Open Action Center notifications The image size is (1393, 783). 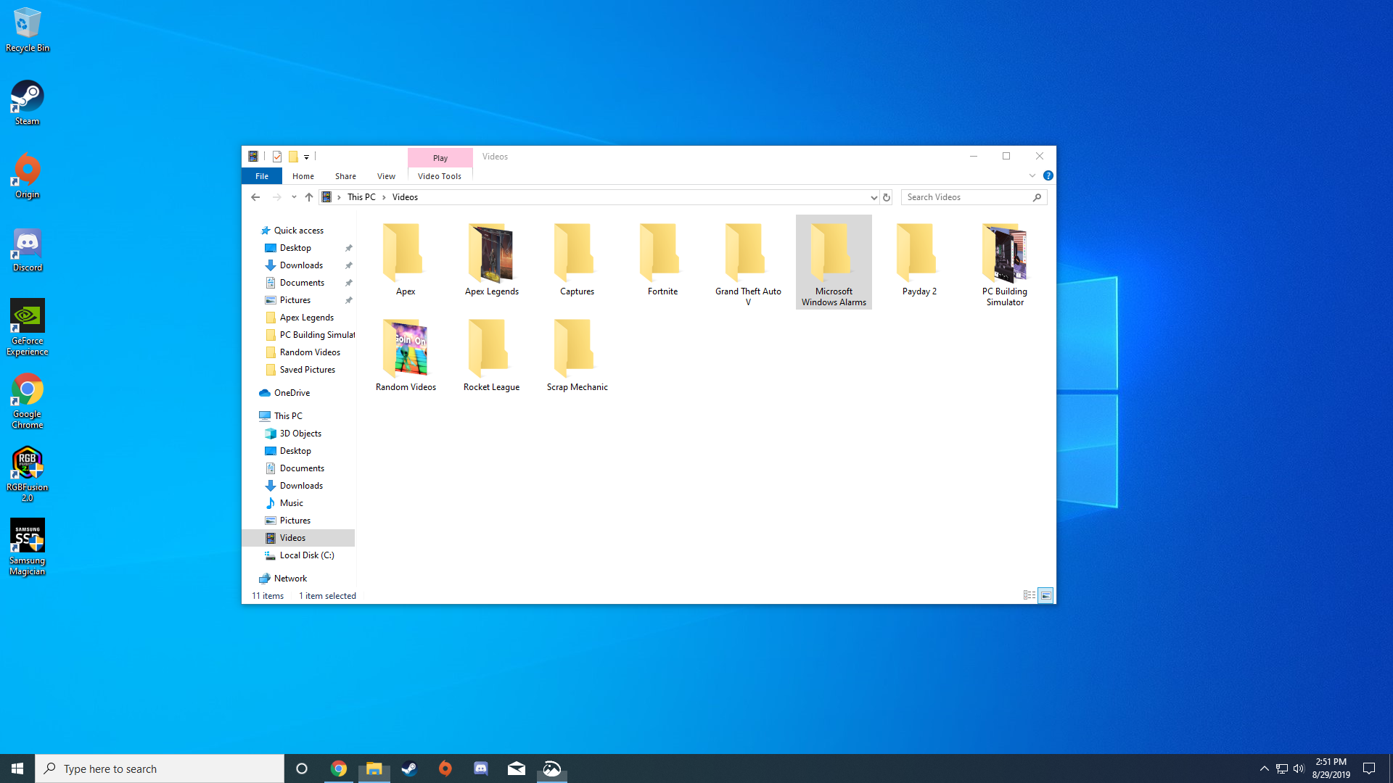coord(1369,768)
